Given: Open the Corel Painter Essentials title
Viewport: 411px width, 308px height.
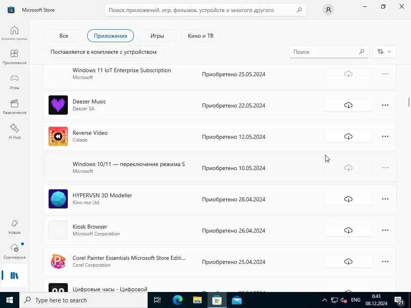Looking at the screenshot, I should tap(129, 258).
